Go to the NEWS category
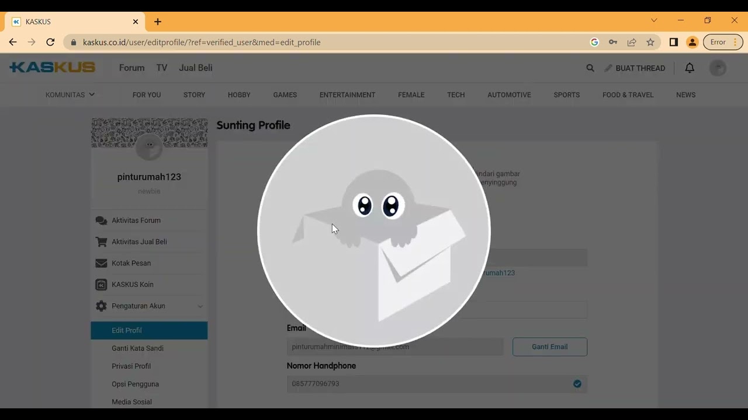 [686, 94]
